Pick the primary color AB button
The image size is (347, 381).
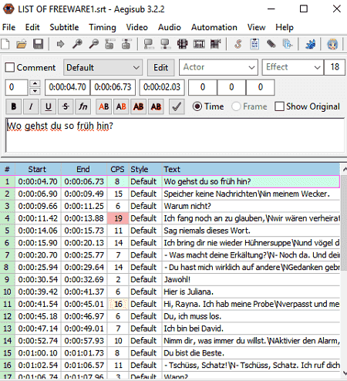(103, 106)
